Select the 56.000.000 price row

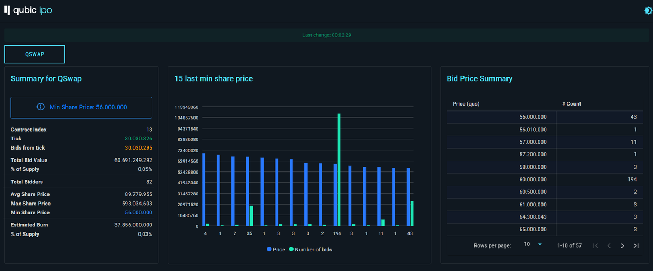point(544,117)
